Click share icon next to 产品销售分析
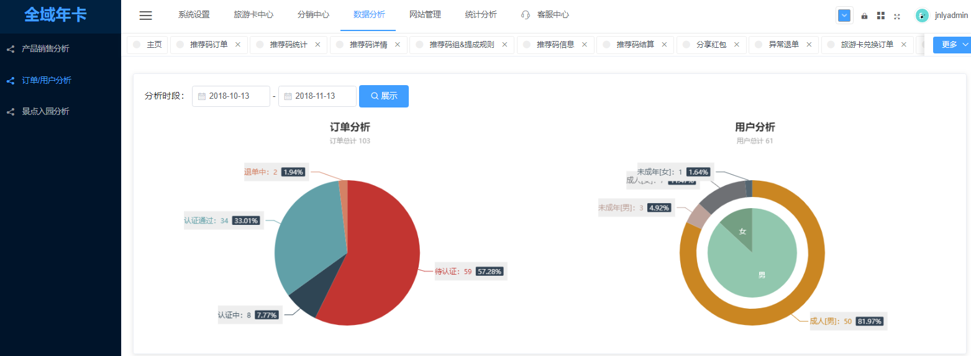This screenshot has height=356, width=971. pos(10,48)
